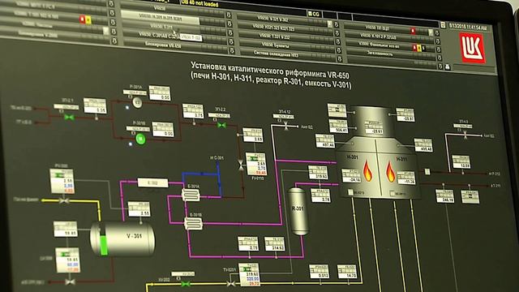The height and width of the screenshot is (292, 519).
Task: Click lock icon beside Блокировки VR-650
Action: pos(231,50)
